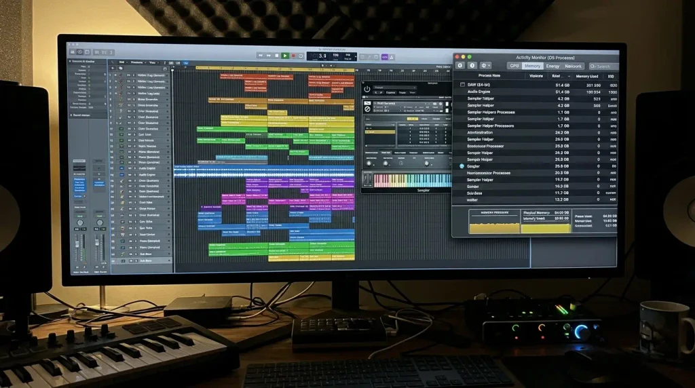The height and width of the screenshot is (388, 695).
Task: Open the View menu in tracks area
Action: [x=152, y=62]
